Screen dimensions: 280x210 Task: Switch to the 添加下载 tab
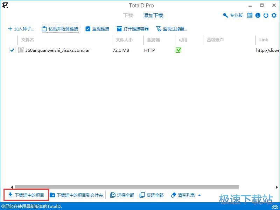tap(153, 15)
